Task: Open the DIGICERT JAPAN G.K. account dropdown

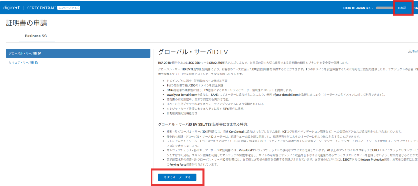Action: point(358,8)
